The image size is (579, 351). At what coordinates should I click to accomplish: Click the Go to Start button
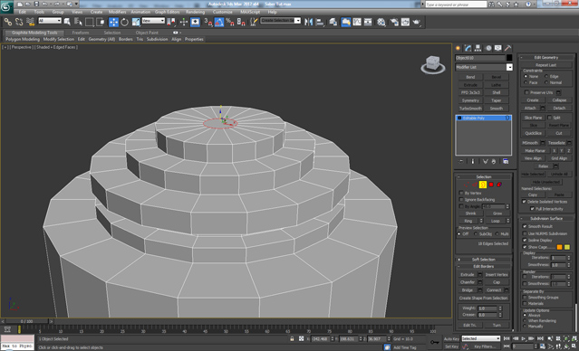click(507, 338)
